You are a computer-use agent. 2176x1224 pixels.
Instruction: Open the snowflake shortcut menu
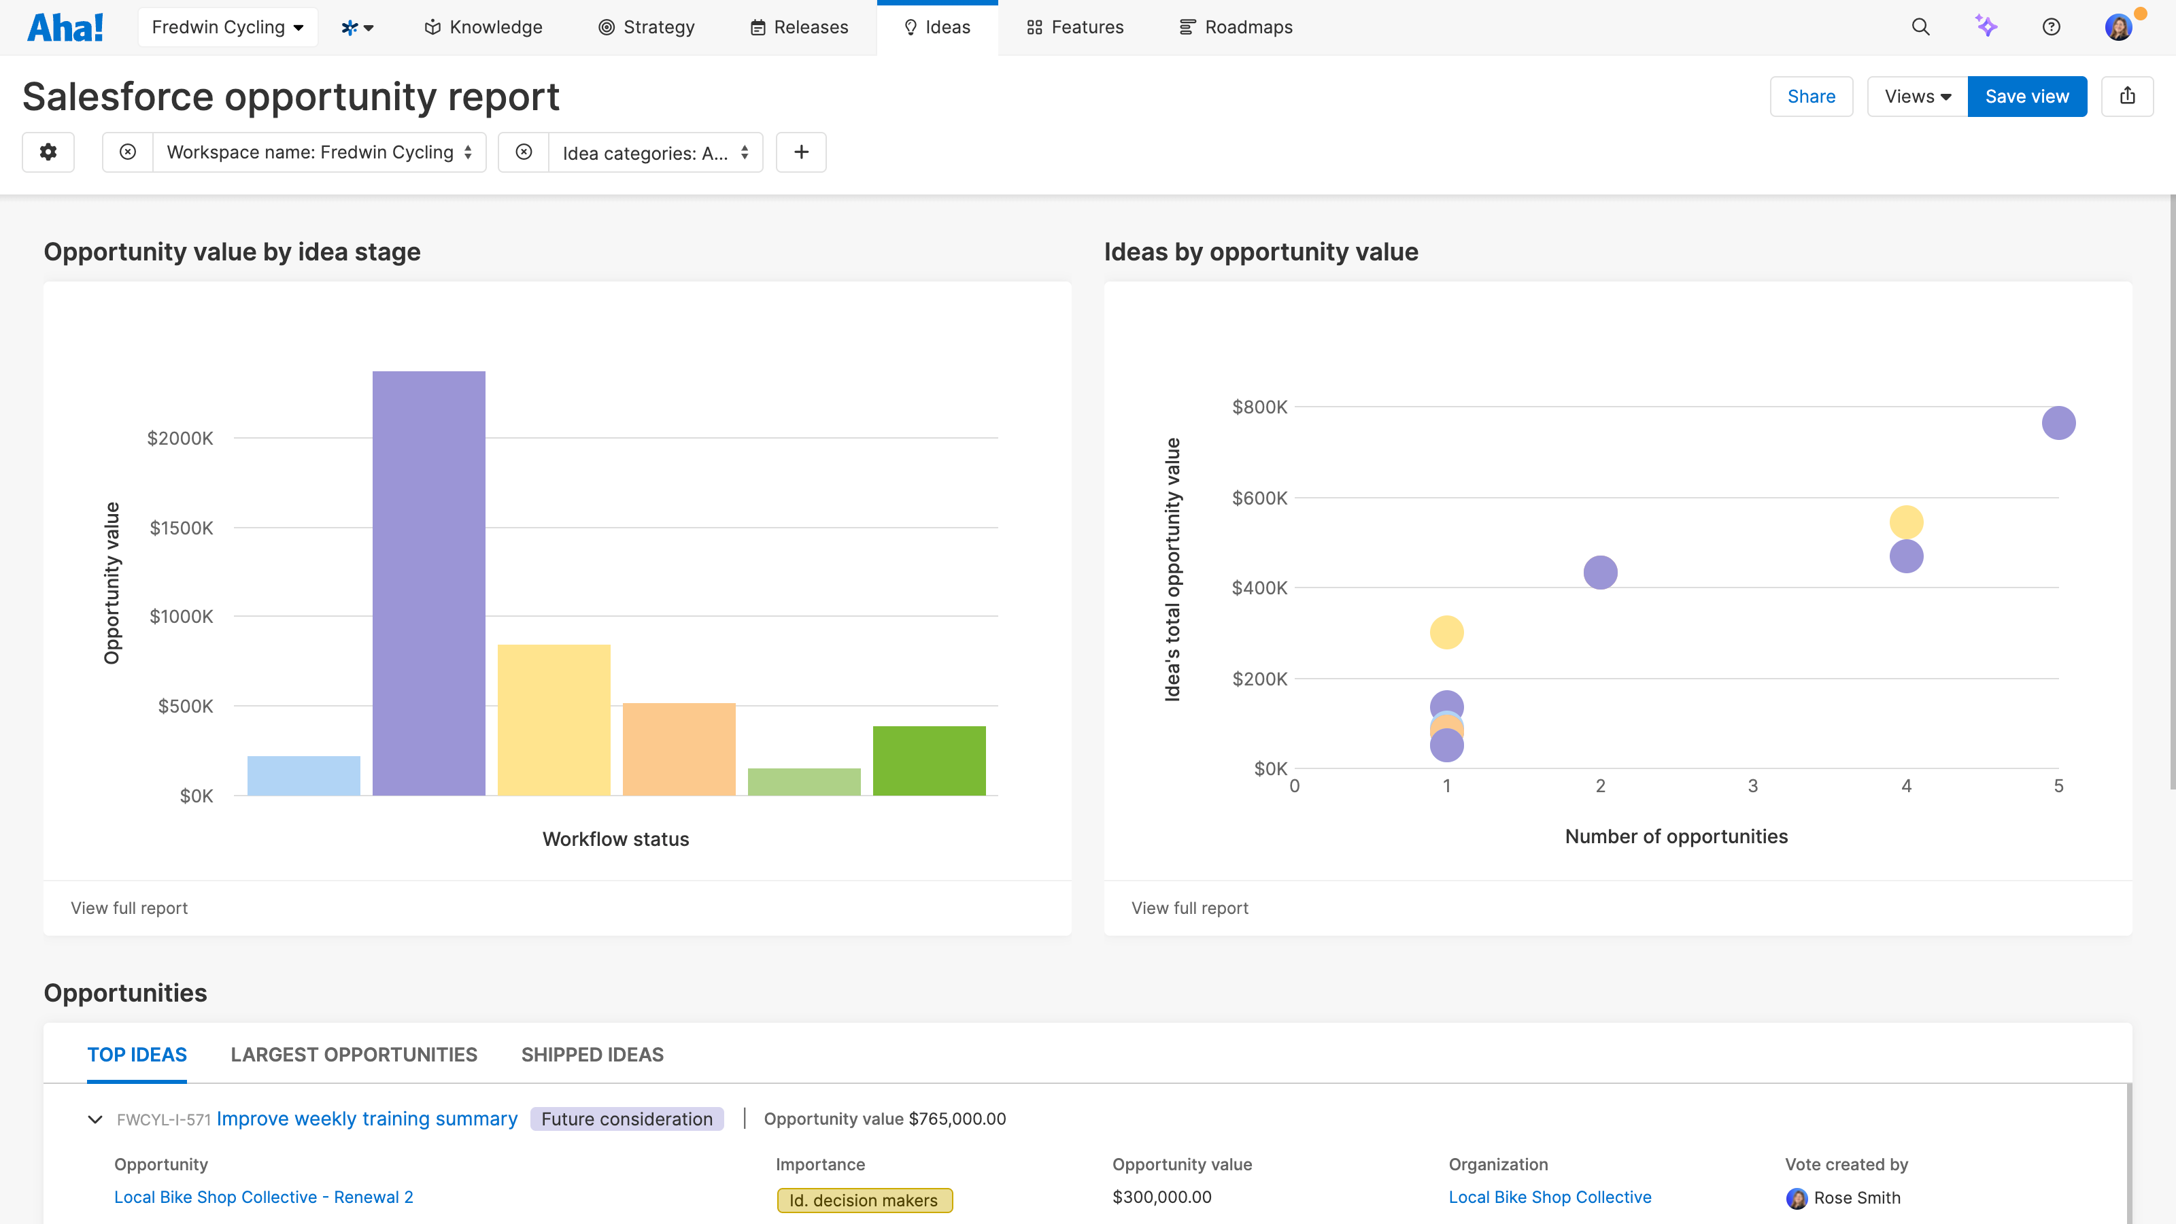click(x=357, y=27)
